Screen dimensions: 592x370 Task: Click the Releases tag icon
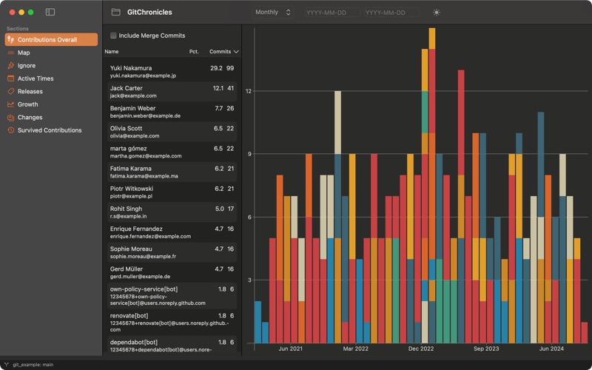click(10, 91)
